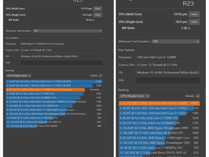
Task: Click MP Ratio value 10.44 x
Action: coord(90,20)
